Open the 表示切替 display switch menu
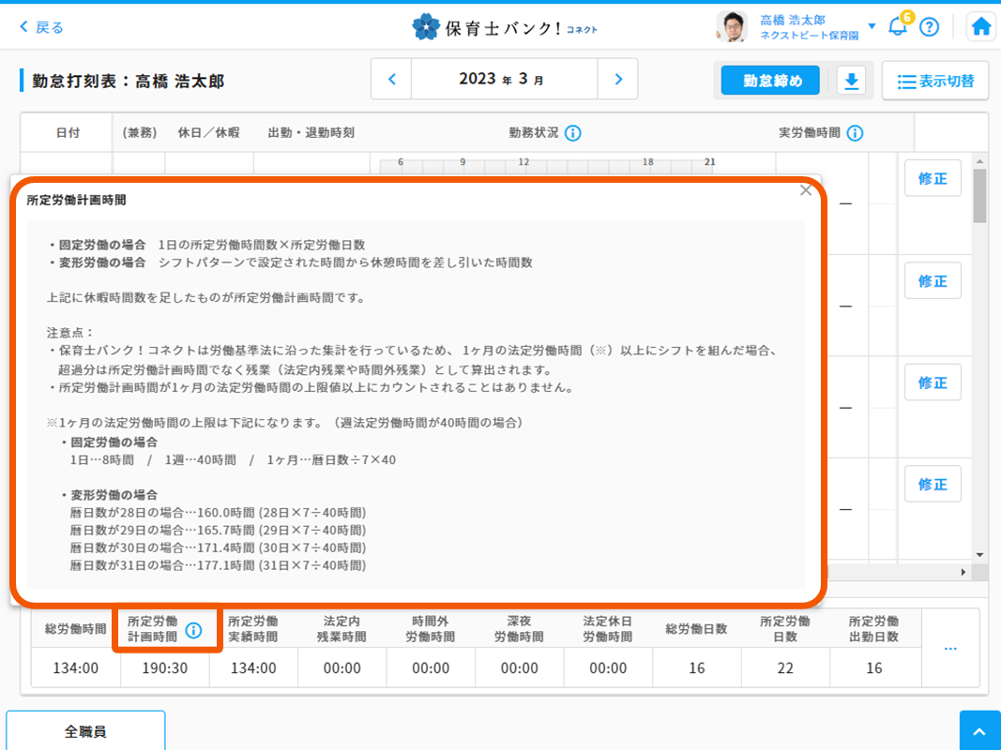The height and width of the screenshot is (750, 1001). 934,82
